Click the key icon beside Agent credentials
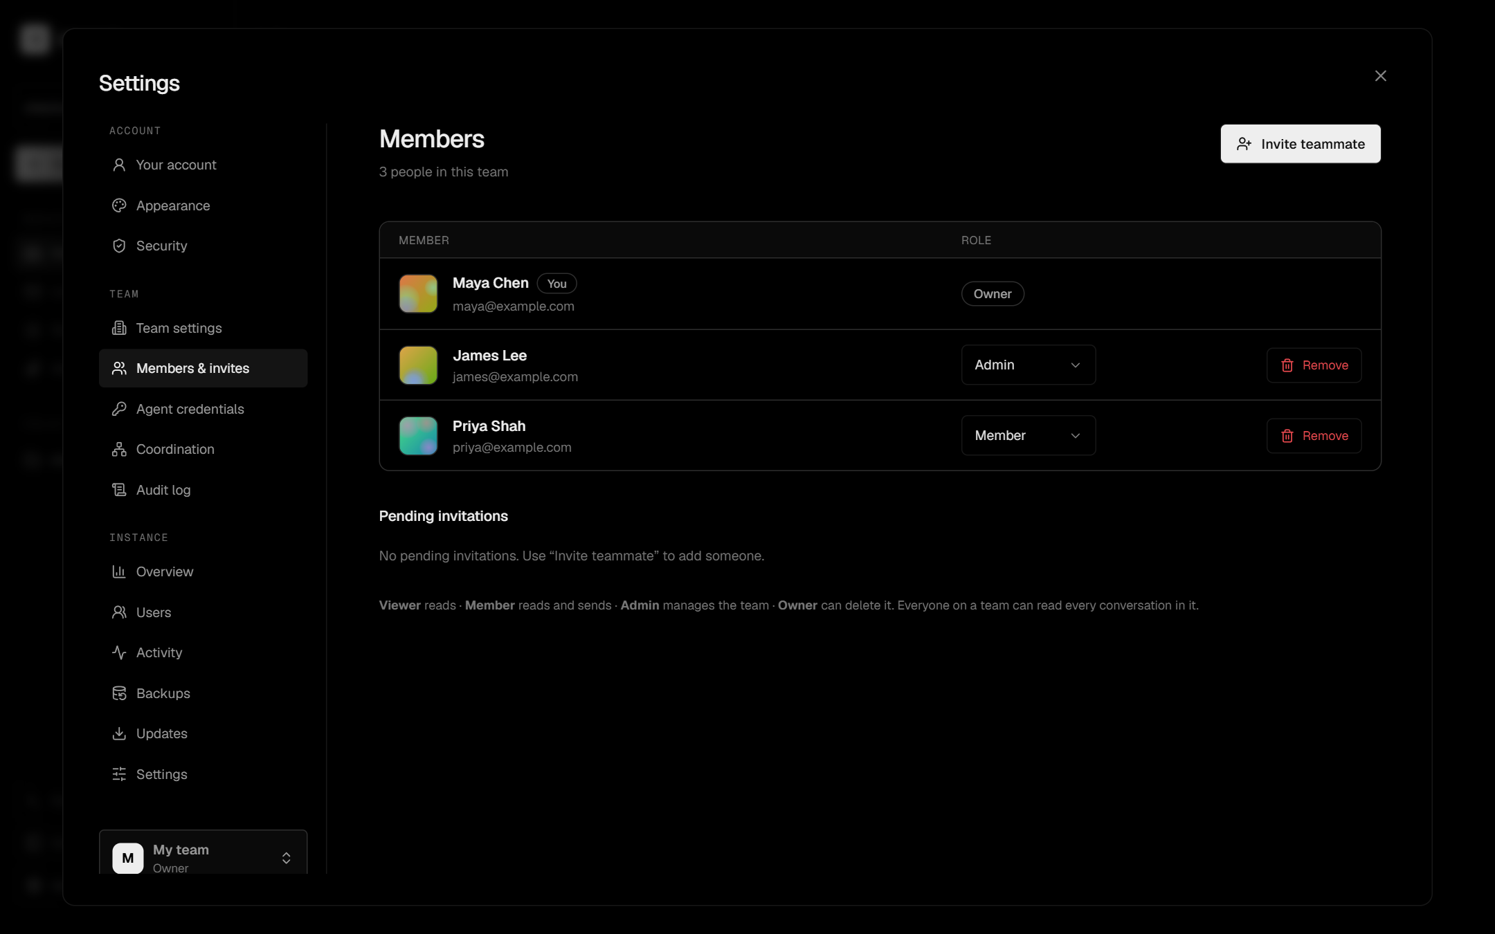The image size is (1495, 934). tap(119, 409)
